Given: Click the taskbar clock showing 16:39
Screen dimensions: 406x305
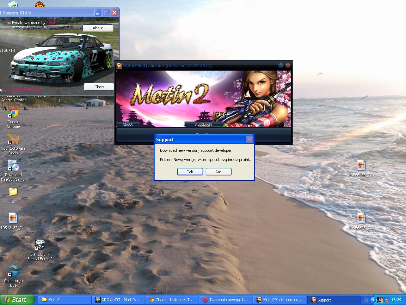Looking at the screenshot, I should (x=396, y=300).
